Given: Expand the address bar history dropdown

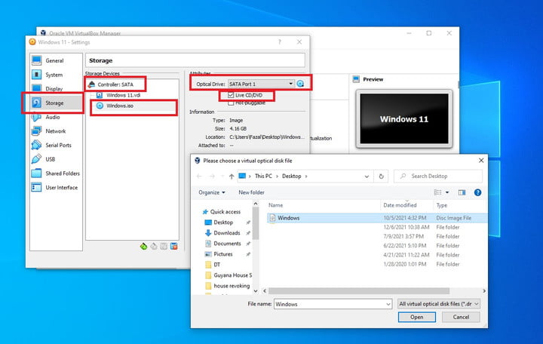Looking at the screenshot, I should pos(367,177).
